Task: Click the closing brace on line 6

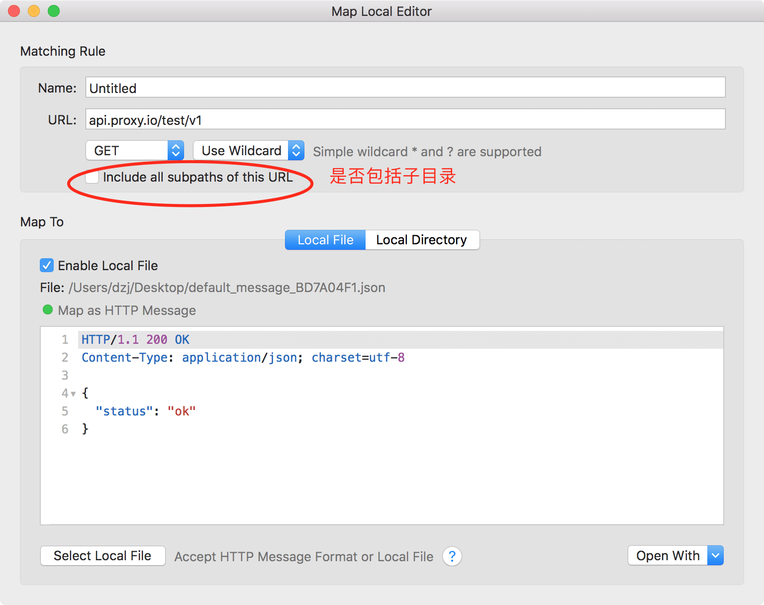Action: click(x=85, y=429)
